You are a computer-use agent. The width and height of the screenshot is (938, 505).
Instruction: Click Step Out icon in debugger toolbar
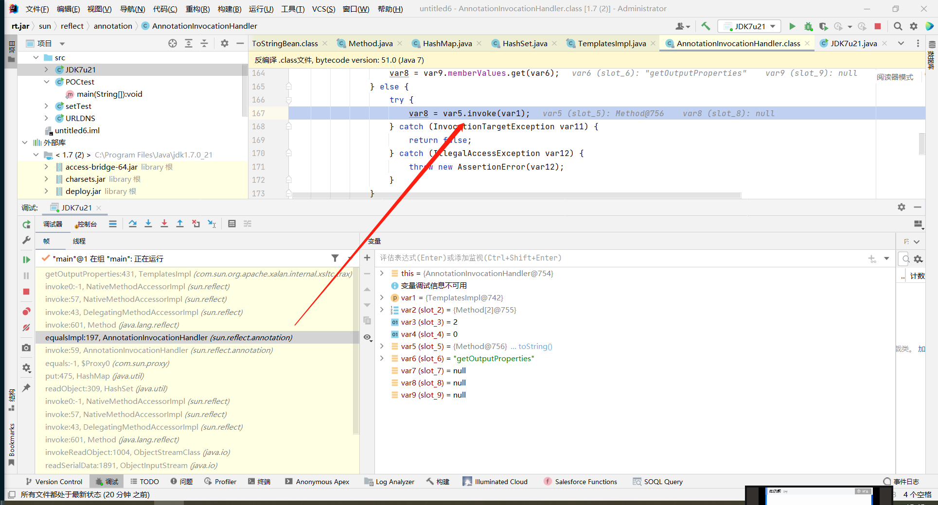click(x=180, y=224)
